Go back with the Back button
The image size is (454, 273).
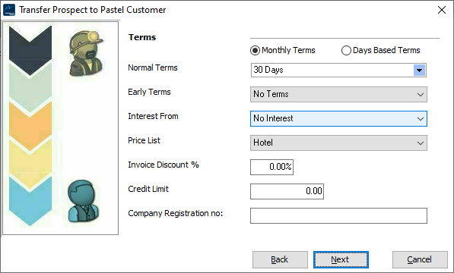pyautogui.click(x=280, y=259)
